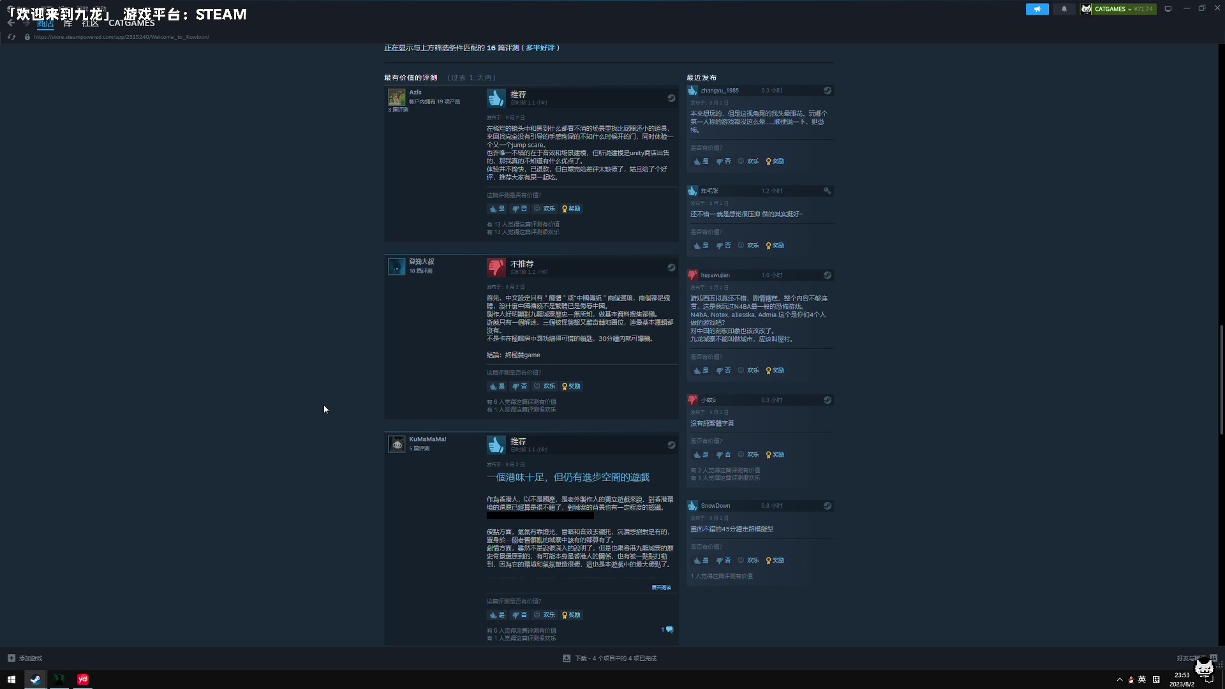Open the Azls username link

click(x=415, y=93)
